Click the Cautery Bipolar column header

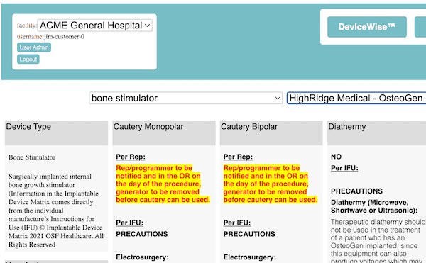pyautogui.click(x=271, y=133)
